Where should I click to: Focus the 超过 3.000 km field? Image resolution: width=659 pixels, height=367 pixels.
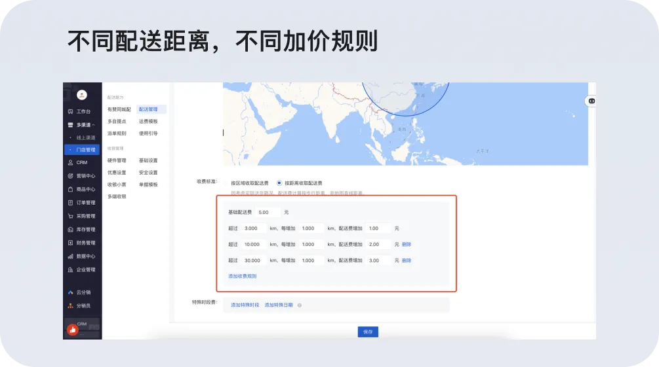pyautogui.click(x=253, y=228)
